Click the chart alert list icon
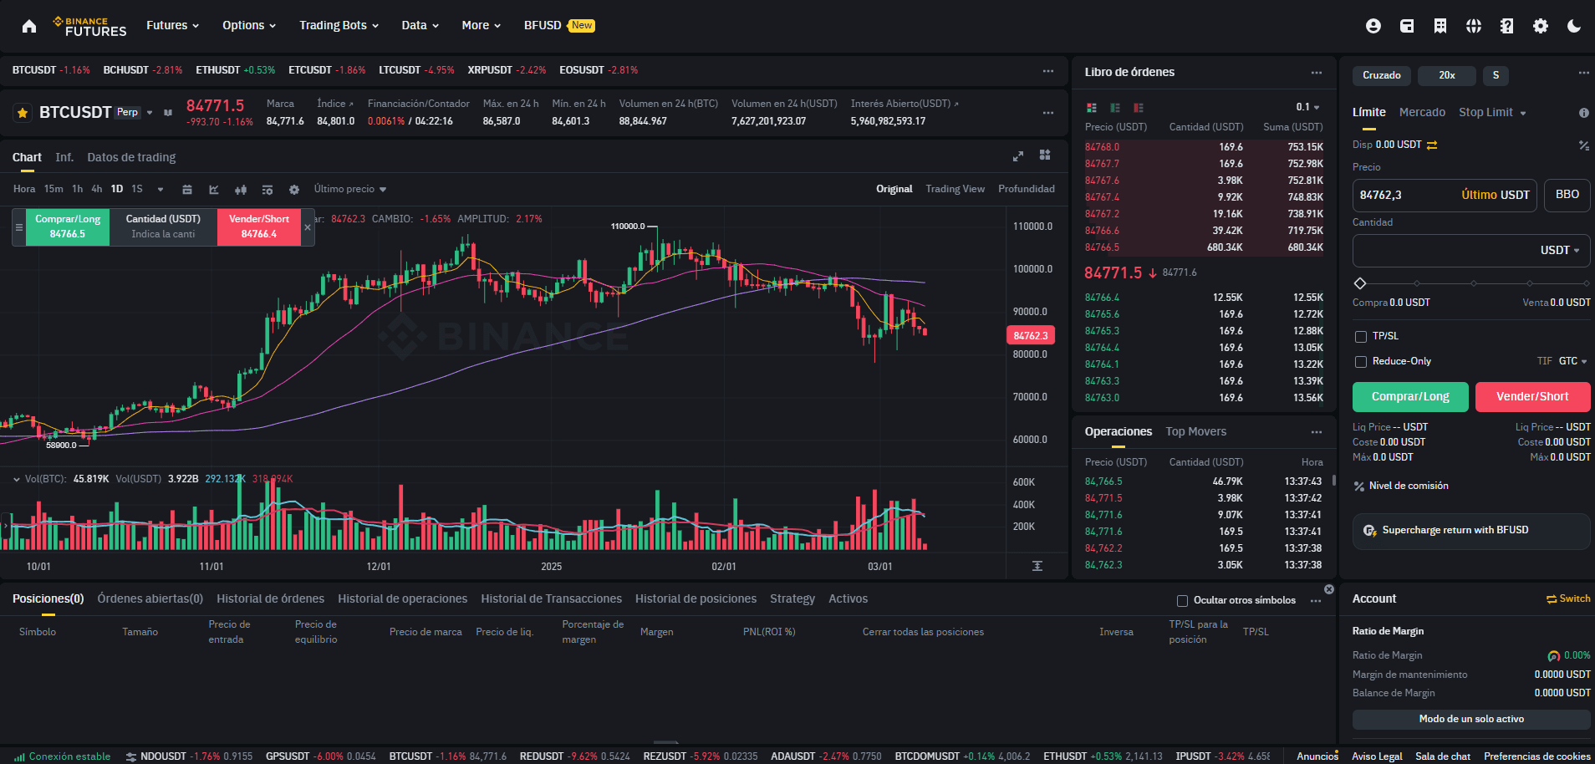1595x764 pixels. [268, 190]
